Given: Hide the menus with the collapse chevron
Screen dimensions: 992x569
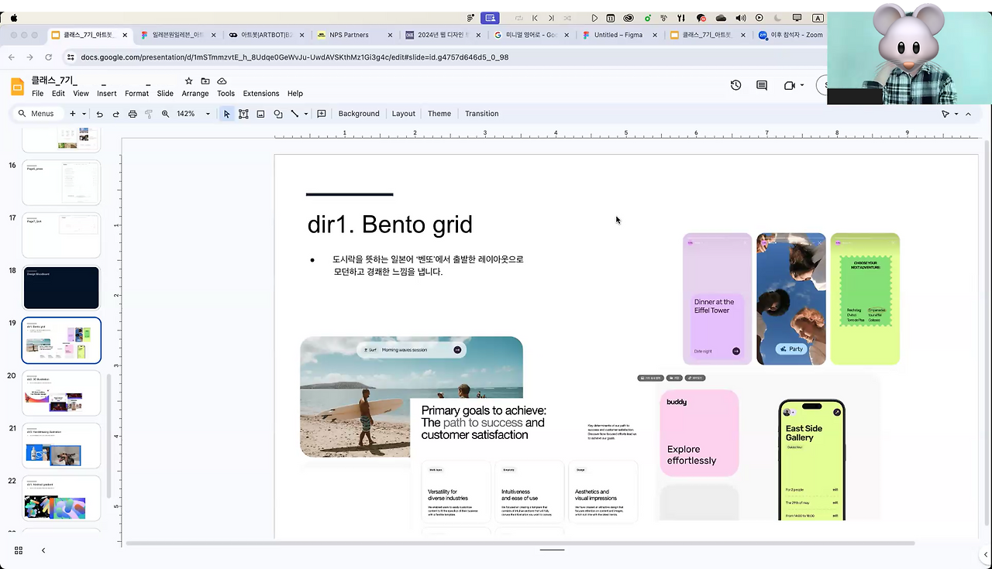Looking at the screenshot, I should [969, 114].
